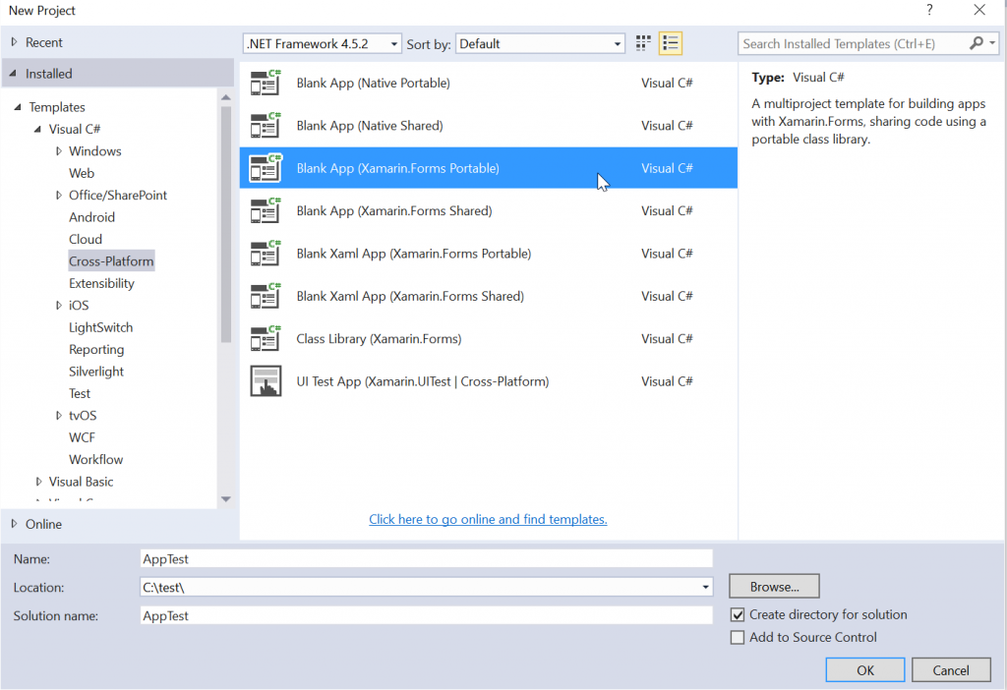
Task: Click the Name input field
Action: pyautogui.click(x=427, y=559)
